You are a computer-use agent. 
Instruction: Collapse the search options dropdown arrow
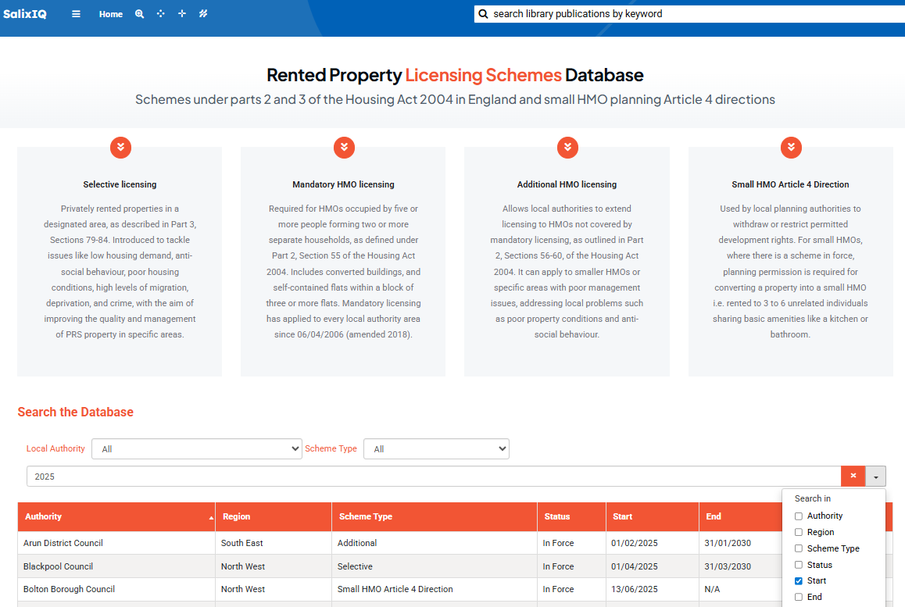[x=875, y=477]
